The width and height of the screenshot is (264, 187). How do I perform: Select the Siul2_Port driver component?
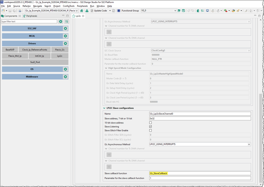(x=35, y=62)
